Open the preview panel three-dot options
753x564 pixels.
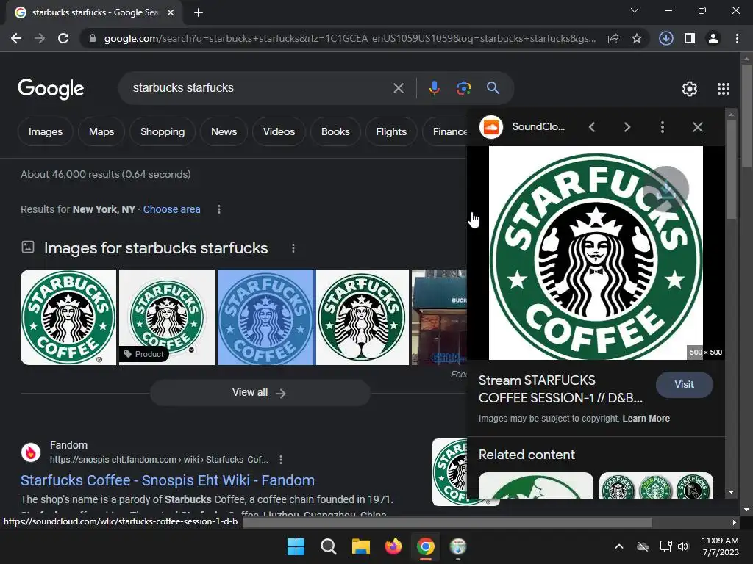[x=663, y=127]
